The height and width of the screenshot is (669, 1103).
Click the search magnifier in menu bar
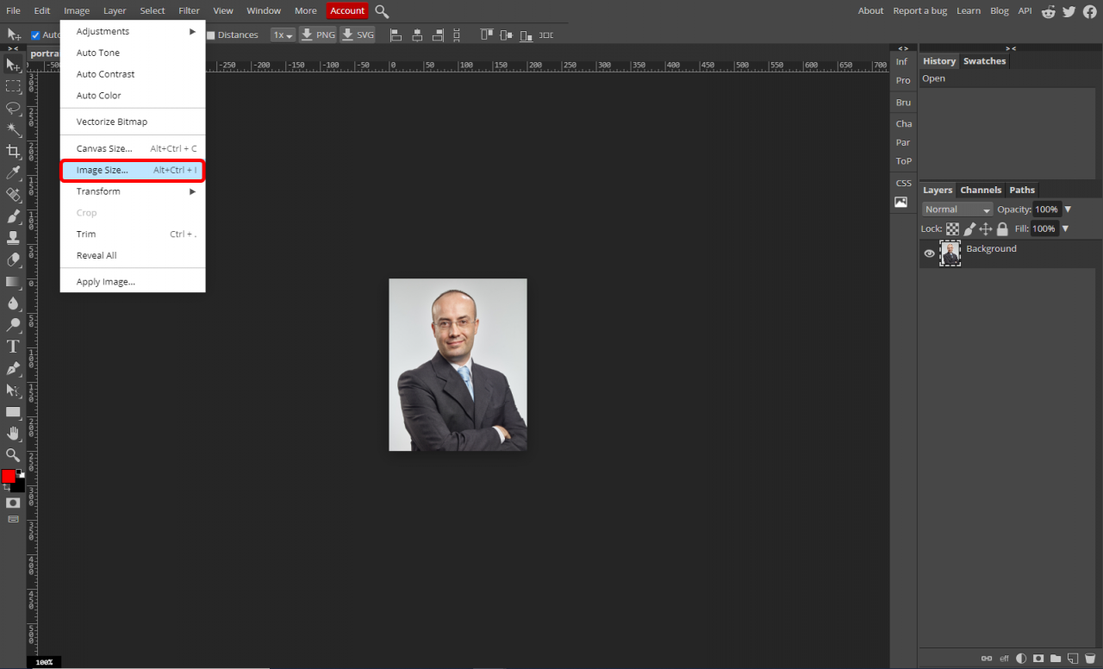[x=382, y=11]
